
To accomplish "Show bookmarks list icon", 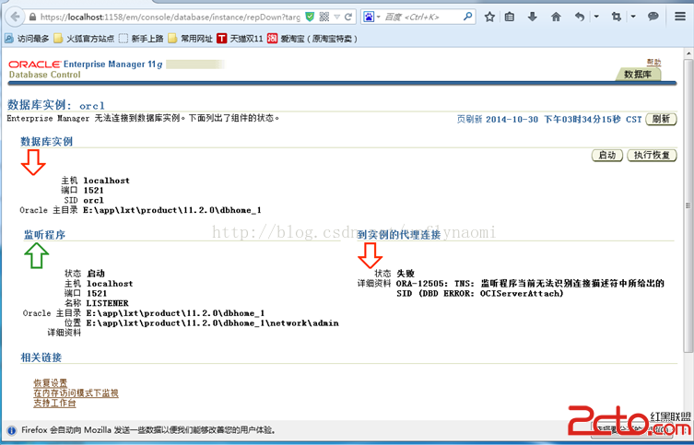I will [x=510, y=17].
